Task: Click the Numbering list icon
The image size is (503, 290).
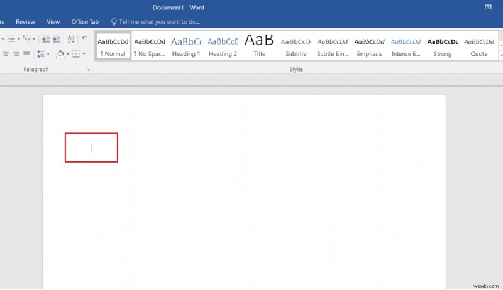Action: (11, 39)
